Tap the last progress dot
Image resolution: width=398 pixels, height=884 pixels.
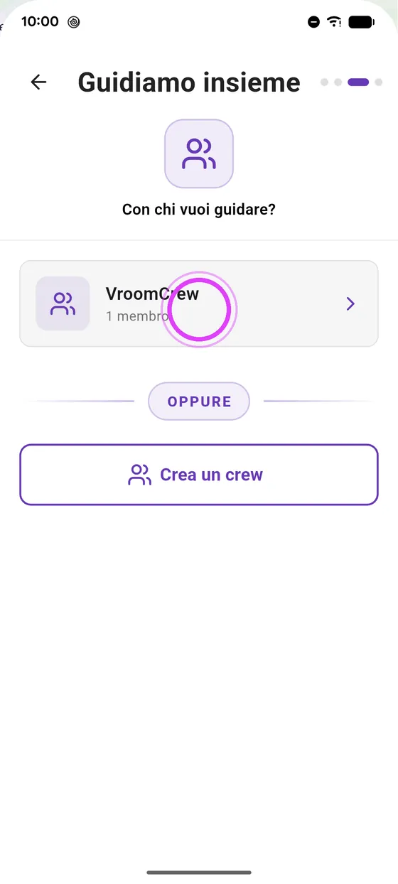379,82
